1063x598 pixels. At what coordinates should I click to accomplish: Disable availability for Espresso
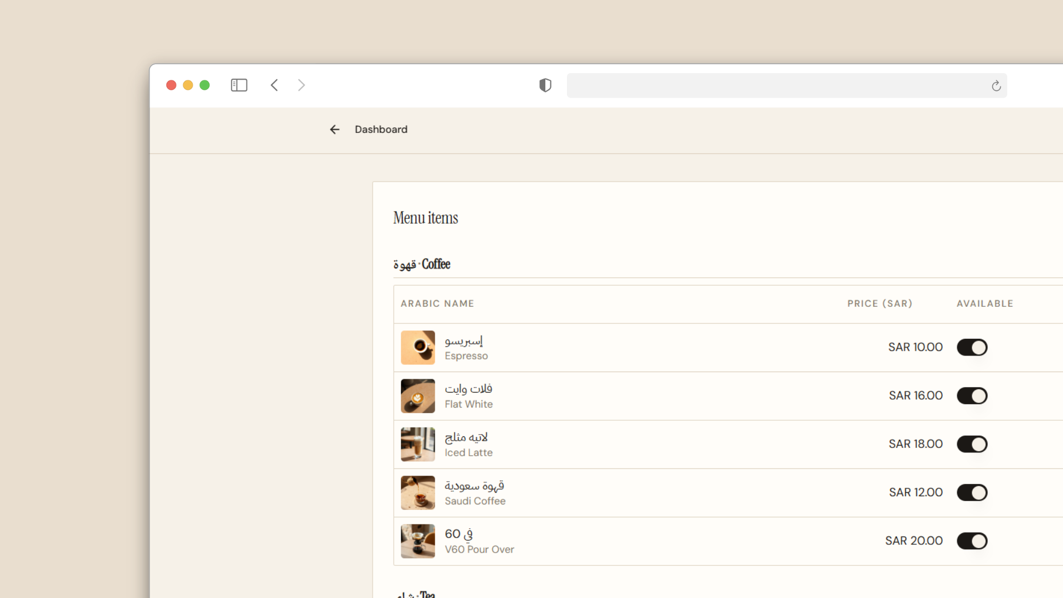972,347
